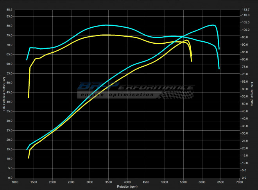Click the 60.0 label on right torque axis
Screen dimensions: 258x190
coord(245,89)
